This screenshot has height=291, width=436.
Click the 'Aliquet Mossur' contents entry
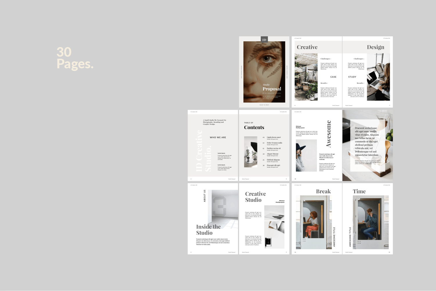tap(272, 154)
